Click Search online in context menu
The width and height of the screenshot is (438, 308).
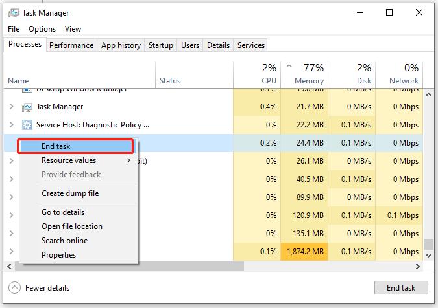(64, 241)
